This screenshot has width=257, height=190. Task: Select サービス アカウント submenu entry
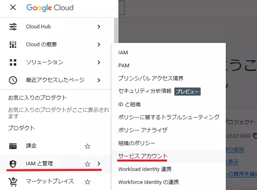[169, 156]
